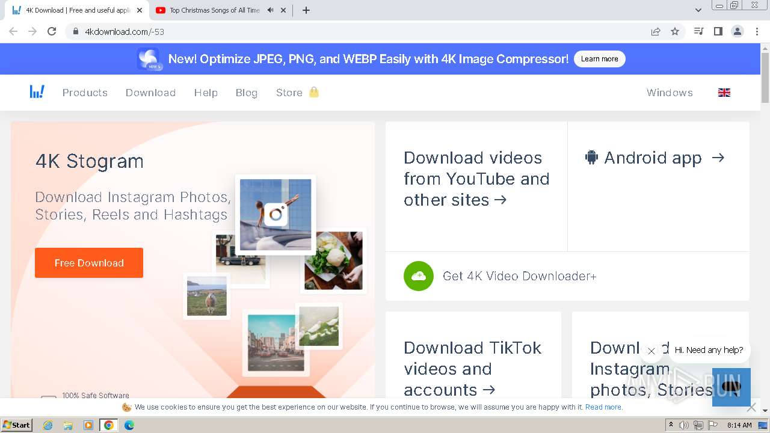Image resolution: width=770 pixels, height=433 pixels.
Task: Go forward in browser history
Action: click(x=32, y=31)
